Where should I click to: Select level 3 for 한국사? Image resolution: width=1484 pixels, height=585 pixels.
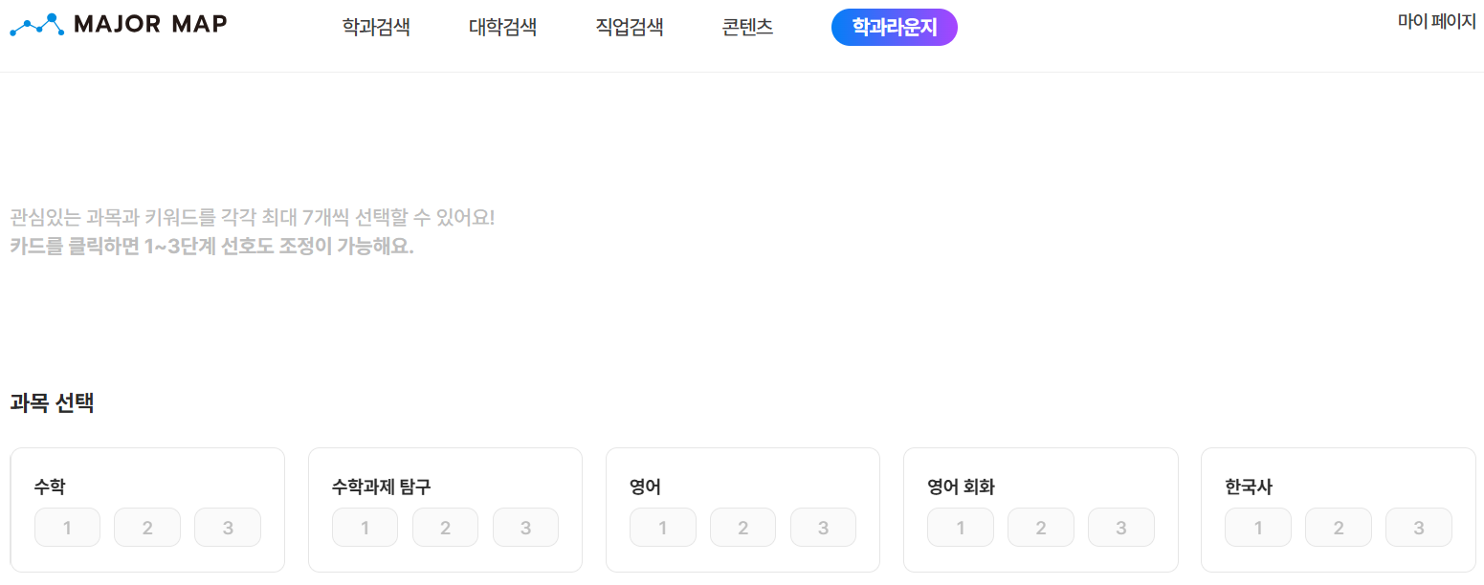(x=1418, y=526)
